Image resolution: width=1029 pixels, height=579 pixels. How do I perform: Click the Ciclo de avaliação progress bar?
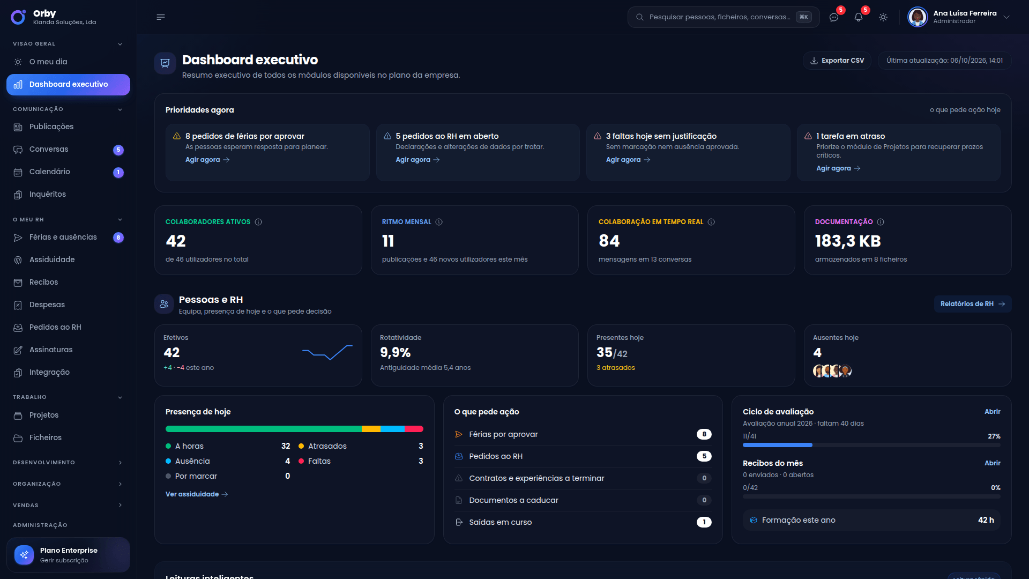pos(871,445)
